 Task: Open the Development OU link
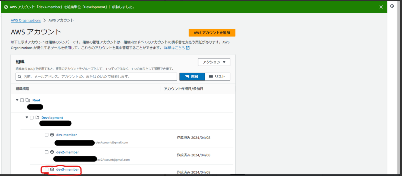coord(52,118)
